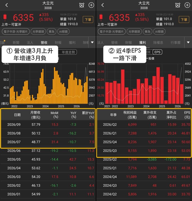Switch to 年度走勢 chart view
192x201 pixels.
68,52
